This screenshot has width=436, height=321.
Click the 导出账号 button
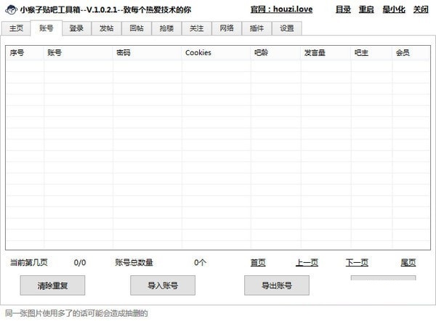[277, 285]
